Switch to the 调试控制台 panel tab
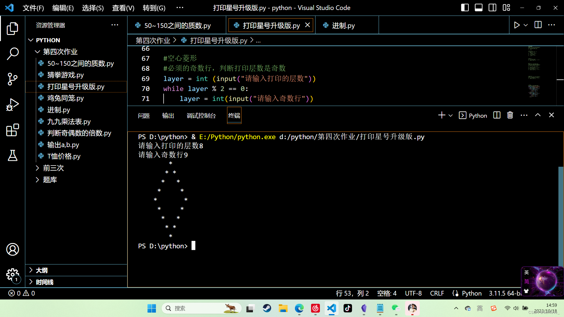Screen dimensions: 564x317 pyautogui.click(x=201, y=116)
